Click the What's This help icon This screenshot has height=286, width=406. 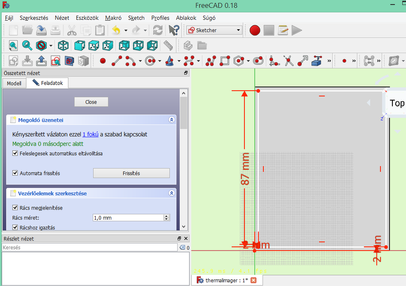click(174, 30)
